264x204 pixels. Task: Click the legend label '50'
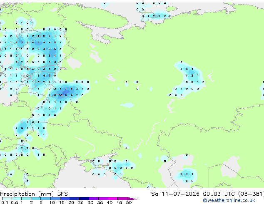tap(129, 202)
